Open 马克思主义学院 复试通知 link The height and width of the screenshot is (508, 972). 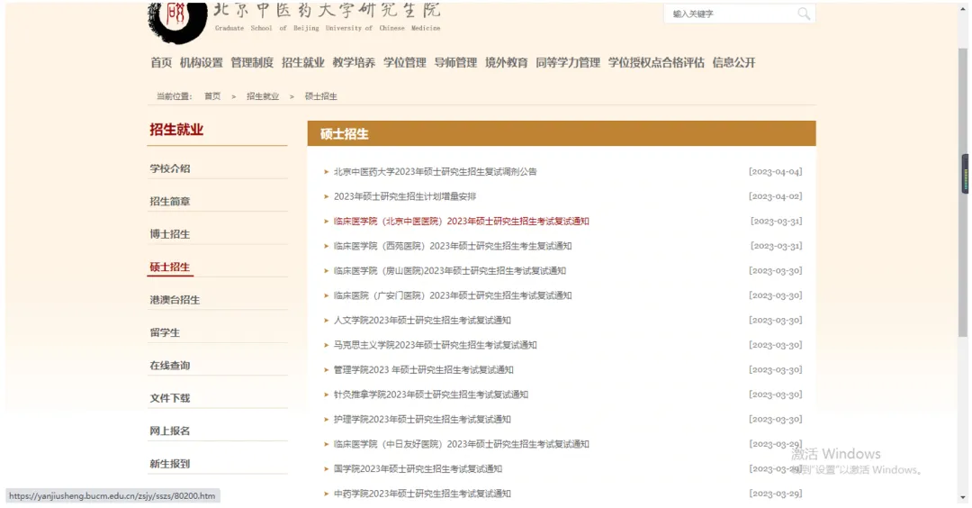[x=436, y=346]
